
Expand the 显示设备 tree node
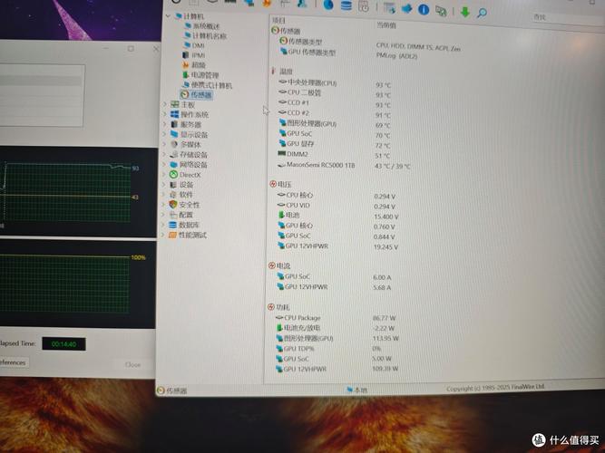click(x=164, y=135)
